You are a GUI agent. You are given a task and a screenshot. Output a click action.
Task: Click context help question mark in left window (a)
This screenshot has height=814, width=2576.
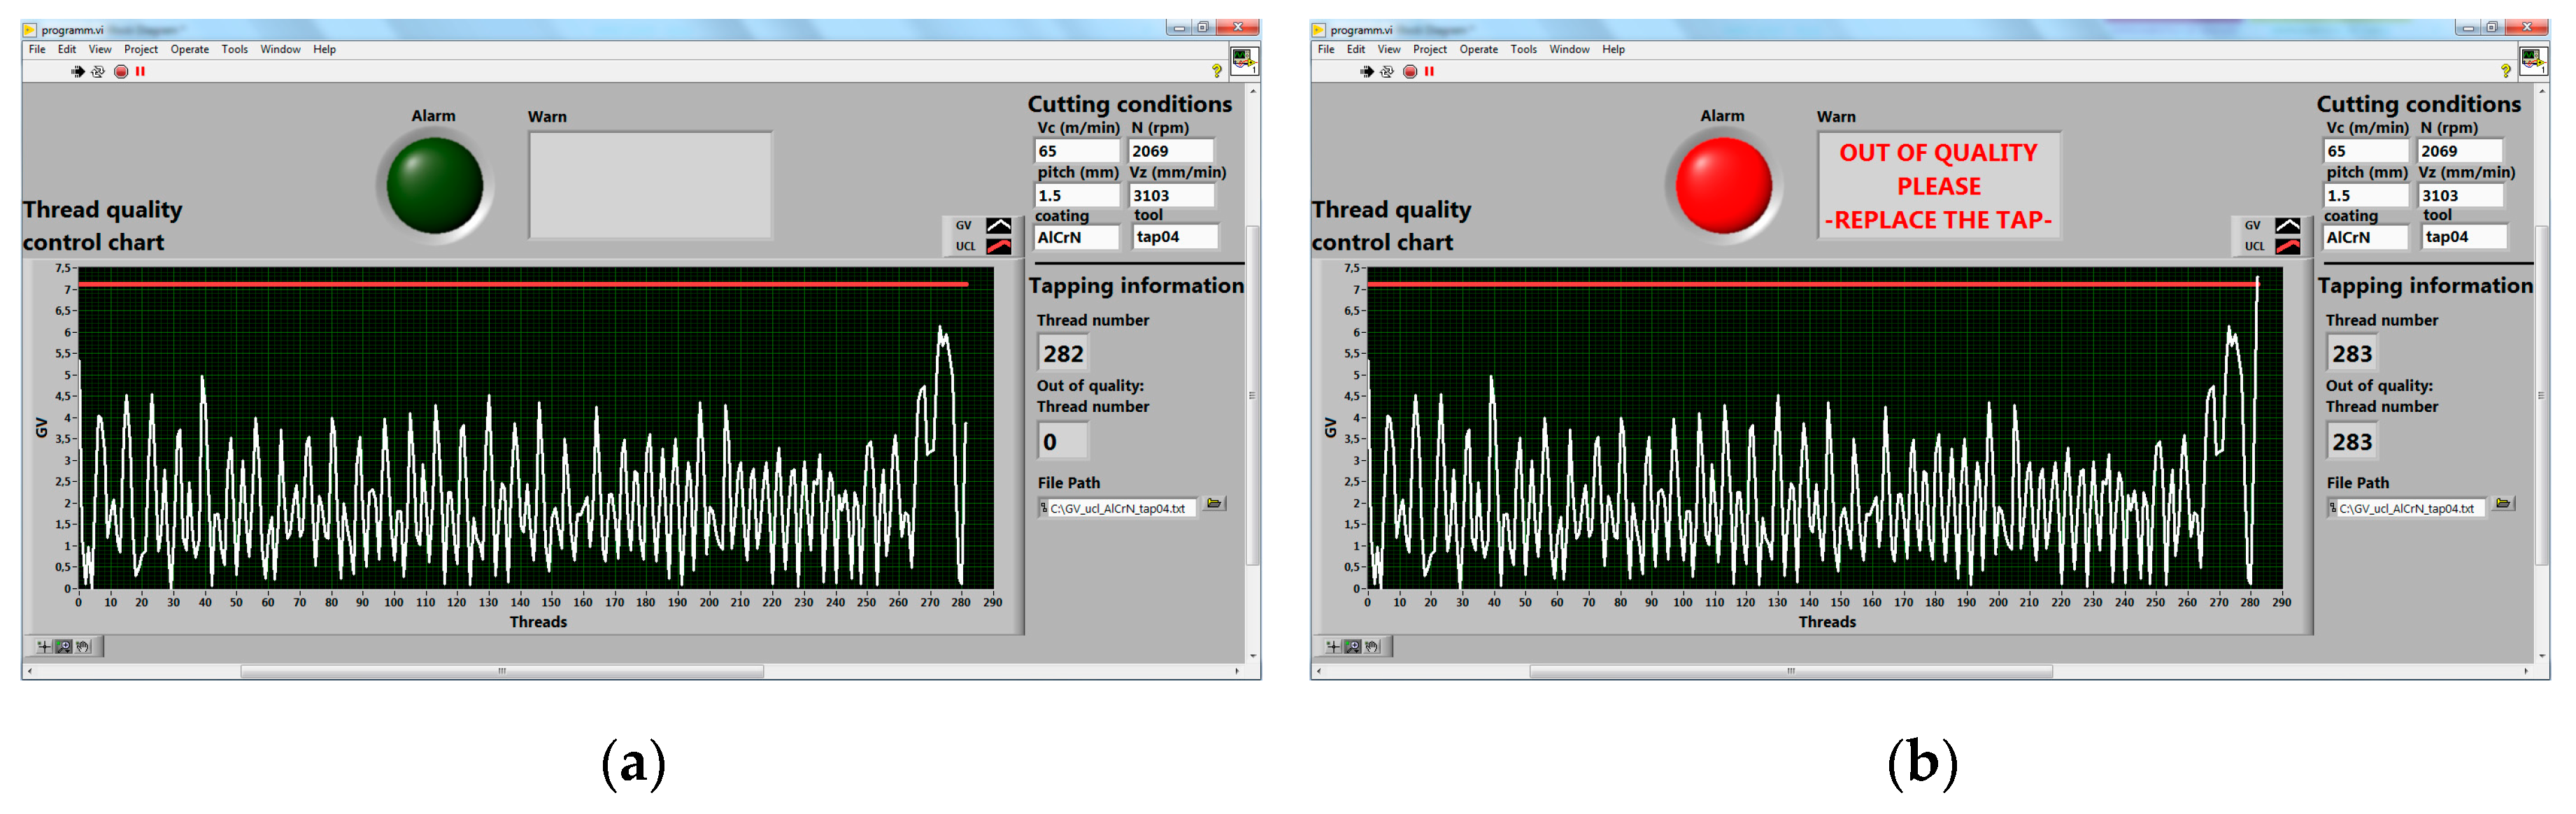[1216, 71]
